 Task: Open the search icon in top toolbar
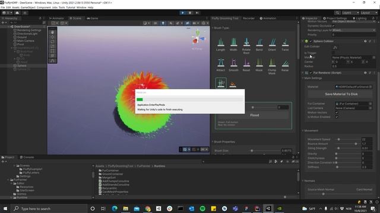(337, 13)
